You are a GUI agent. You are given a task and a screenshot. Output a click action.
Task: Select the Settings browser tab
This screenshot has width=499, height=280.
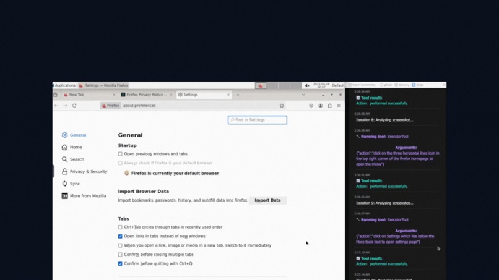(x=204, y=95)
